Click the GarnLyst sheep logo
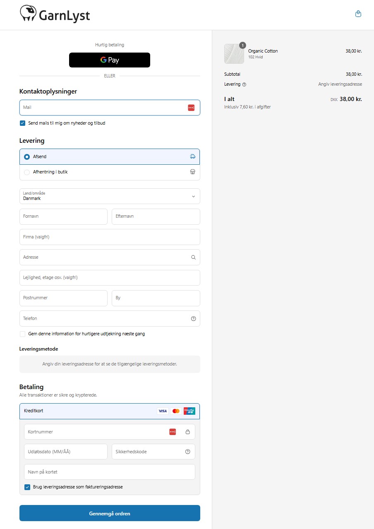 (x=55, y=14)
